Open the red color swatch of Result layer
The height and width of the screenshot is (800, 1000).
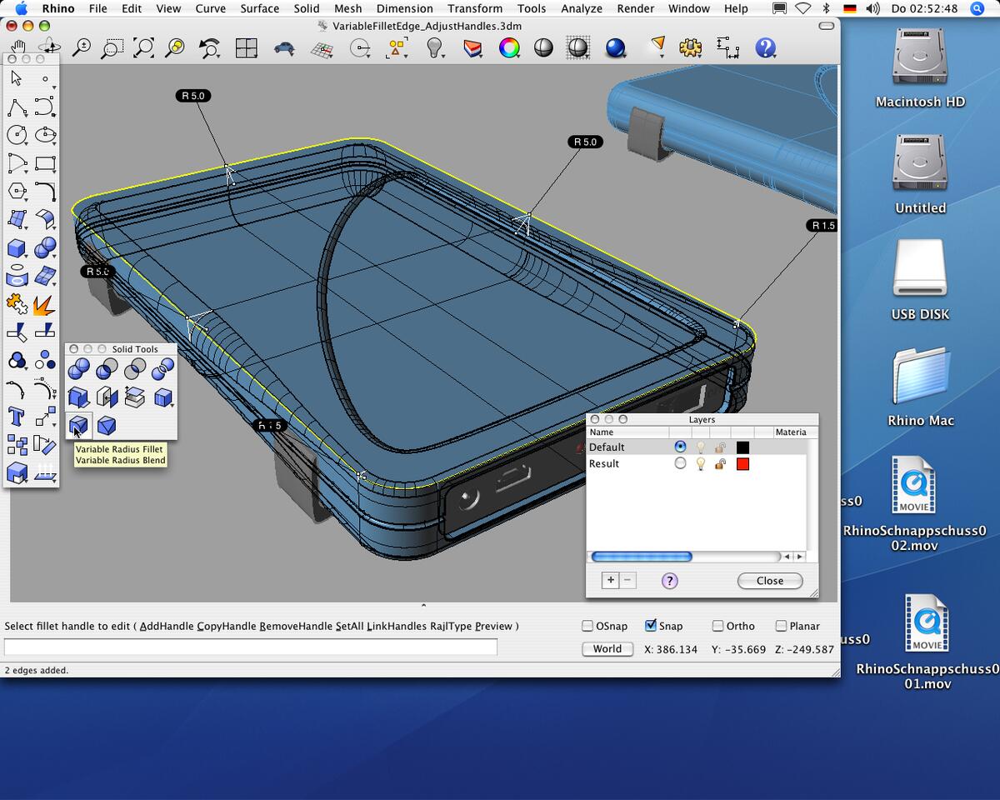pos(742,464)
